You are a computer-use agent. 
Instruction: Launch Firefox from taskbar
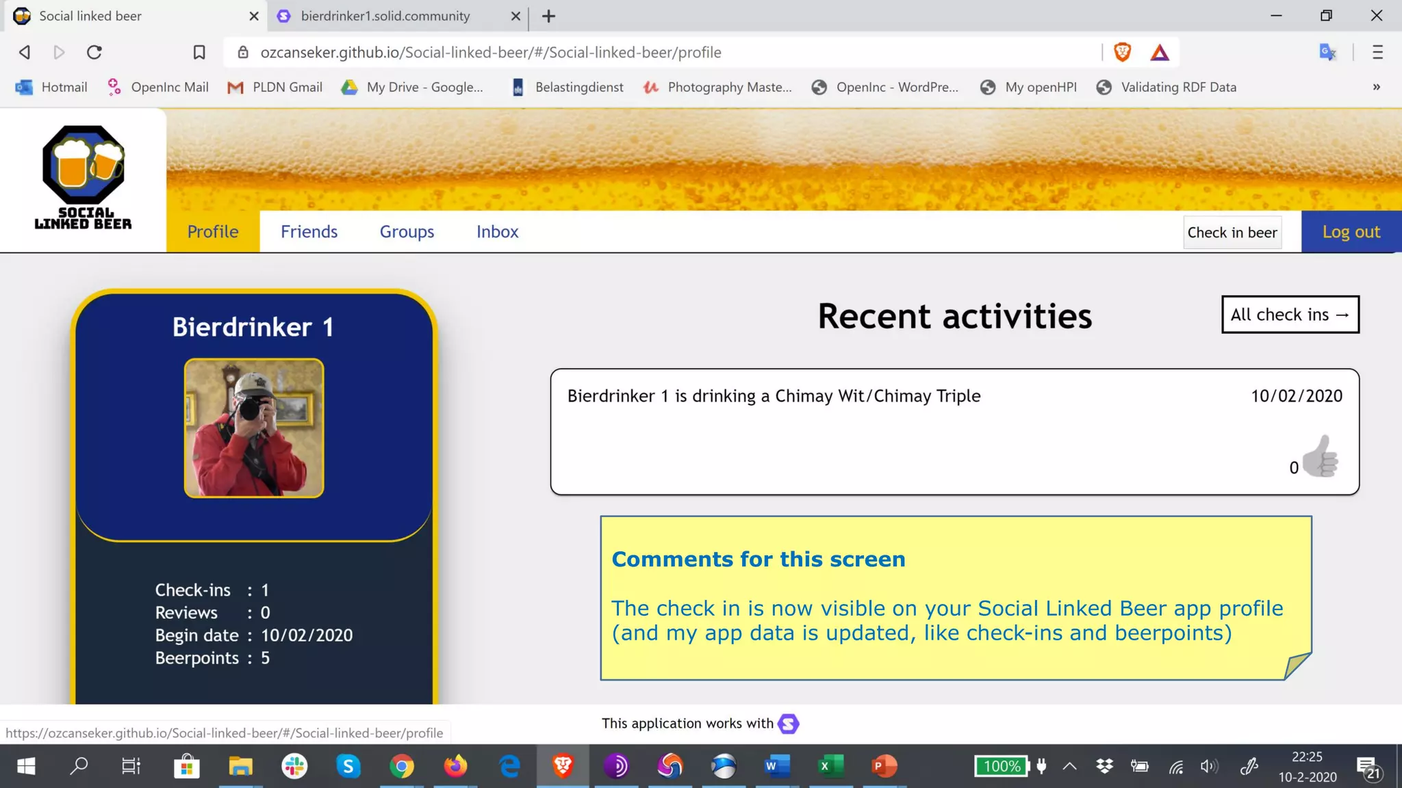pos(455,766)
